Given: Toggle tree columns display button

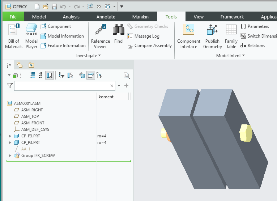Looking at the screenshot, I should [x=50, y=76].
